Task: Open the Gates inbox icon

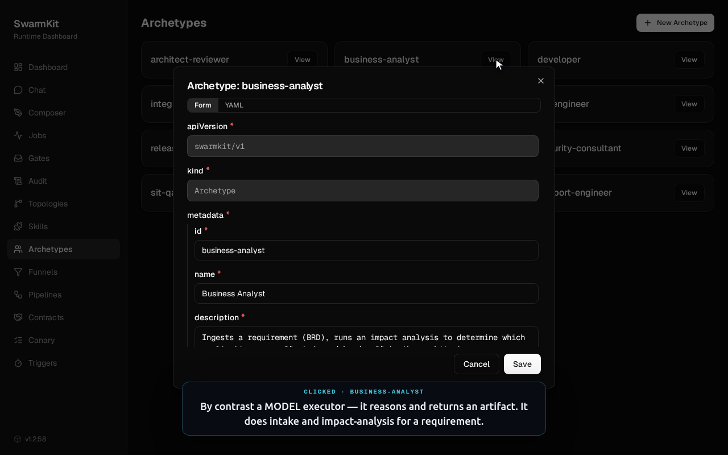Action: [x=18, y=158]
